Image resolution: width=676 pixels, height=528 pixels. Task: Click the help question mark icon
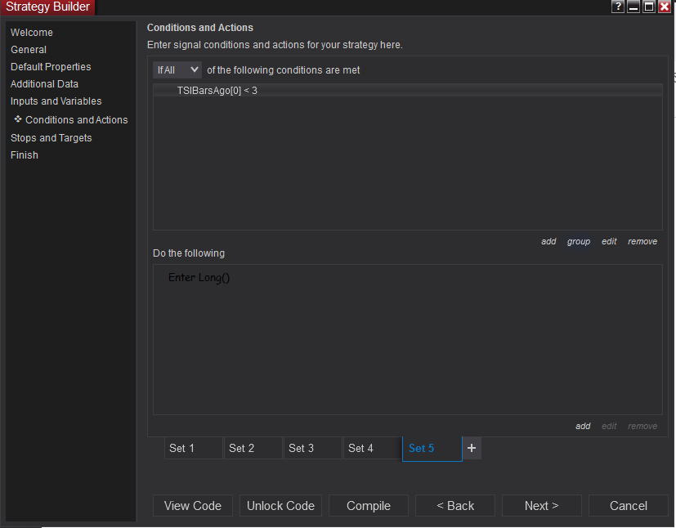618,7
